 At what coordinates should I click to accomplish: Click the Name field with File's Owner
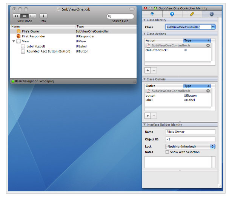pos(190,132)
